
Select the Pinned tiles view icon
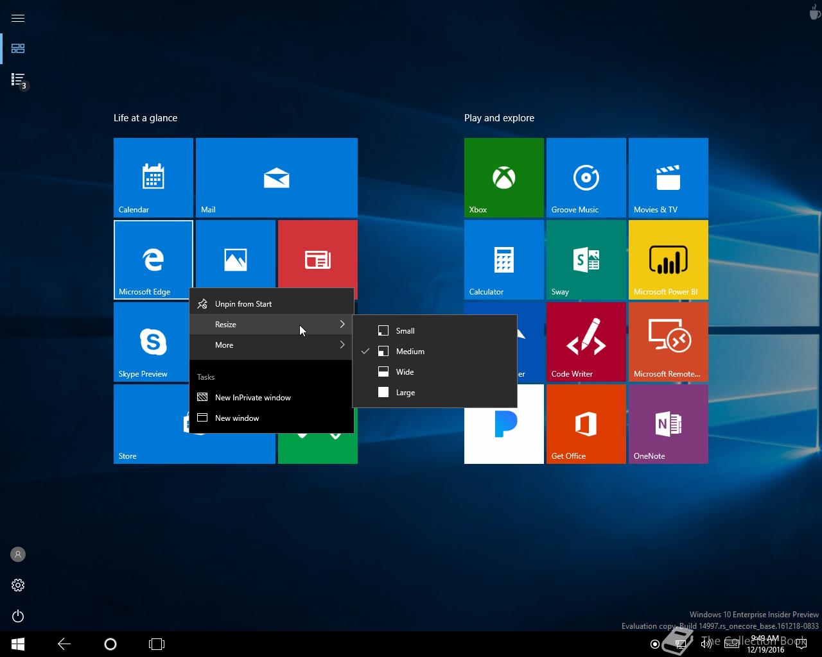tap(18, 49)
